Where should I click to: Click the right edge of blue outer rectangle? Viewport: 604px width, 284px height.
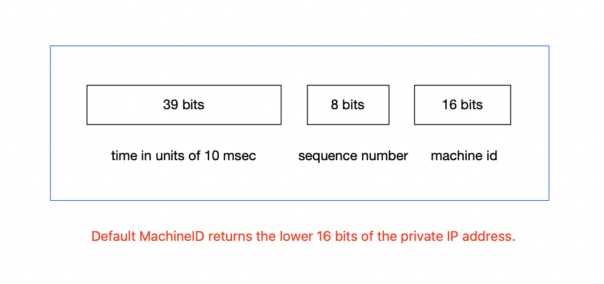pos(549,123)
